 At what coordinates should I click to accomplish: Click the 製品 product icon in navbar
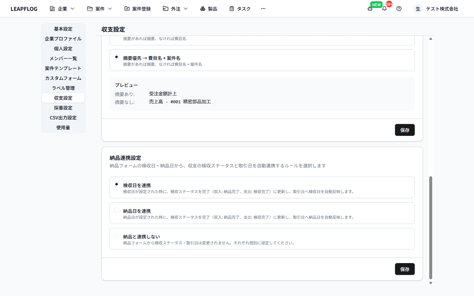[203, 9]
